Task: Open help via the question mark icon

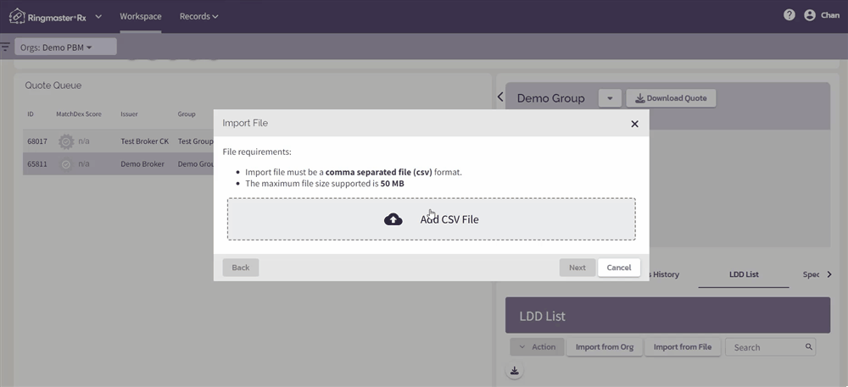Action: 789,15
